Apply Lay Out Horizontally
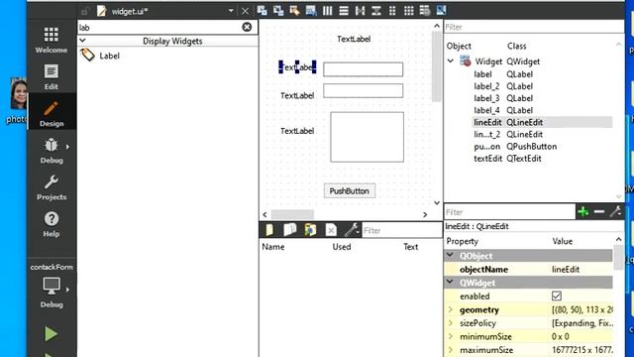The width and height of the screenshot is (634, 357). tap(327, 11)
